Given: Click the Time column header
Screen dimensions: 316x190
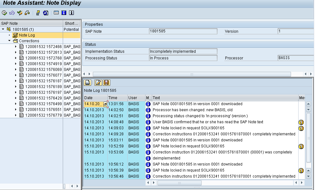Looking at the screenshot, I should pos(118,98).
